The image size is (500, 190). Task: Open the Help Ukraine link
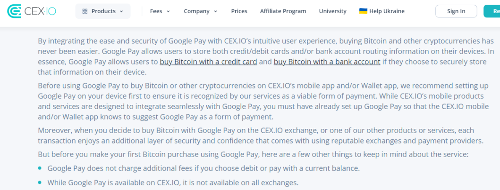click(381, 11)
